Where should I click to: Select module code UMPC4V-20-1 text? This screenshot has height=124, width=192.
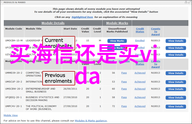[x=13, y=106]
